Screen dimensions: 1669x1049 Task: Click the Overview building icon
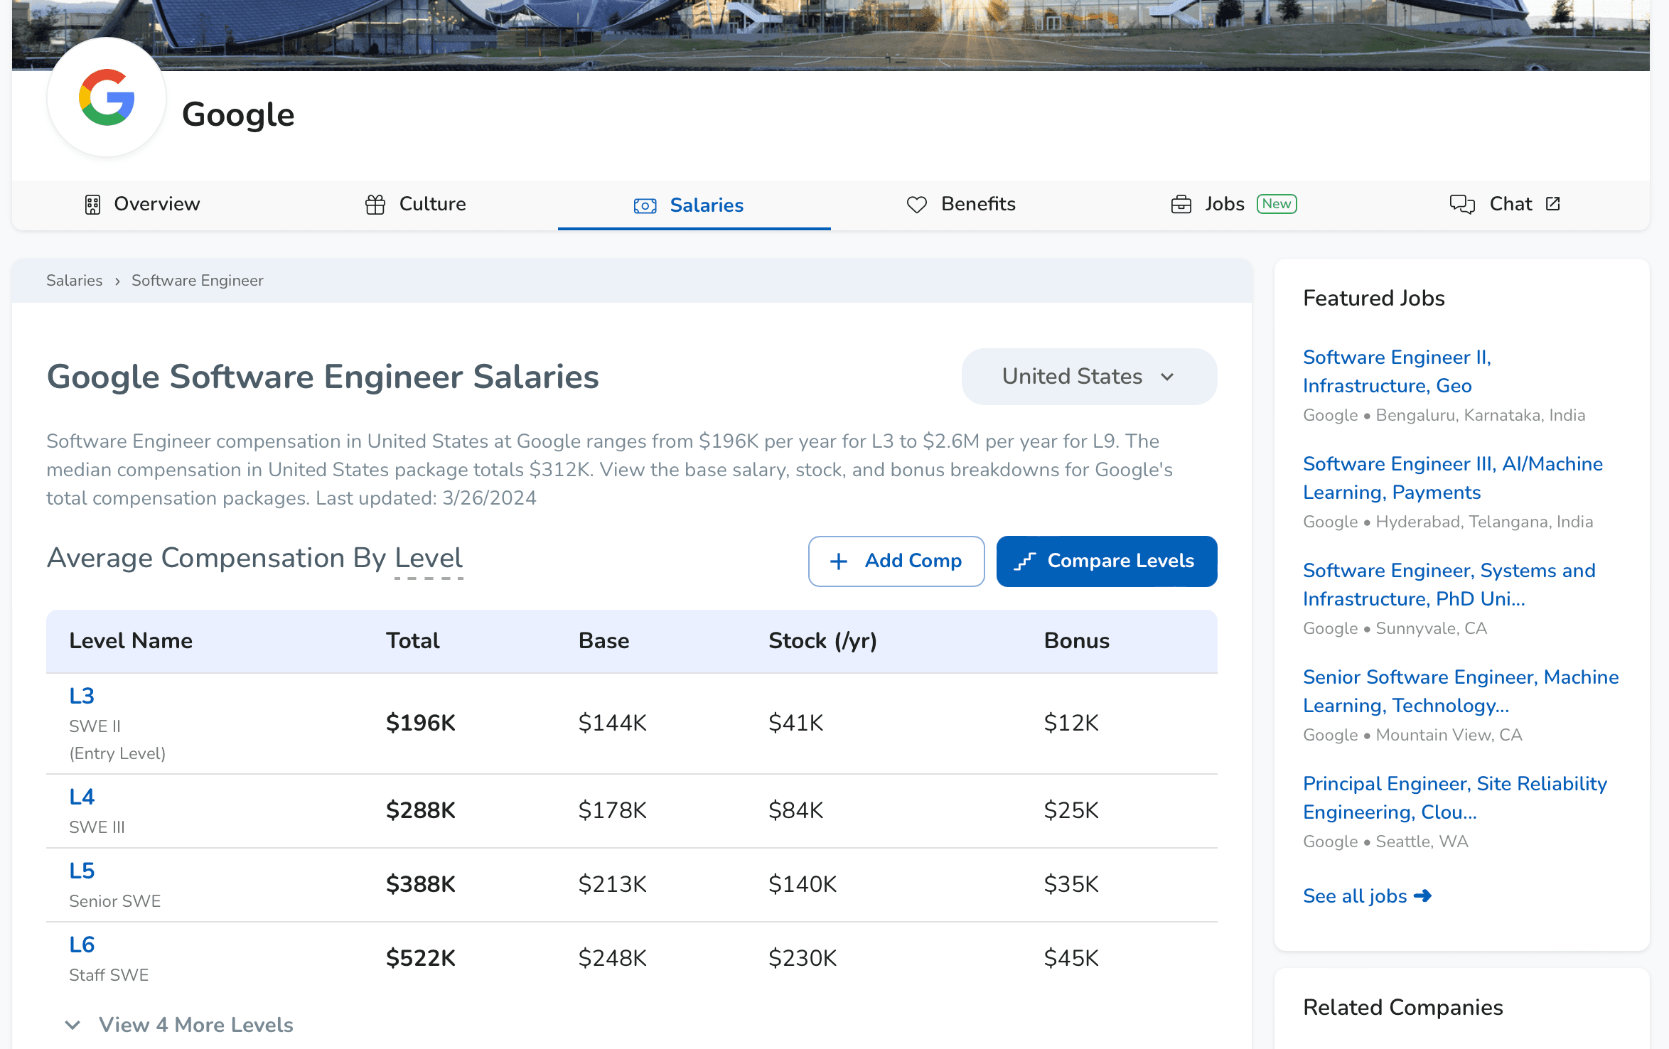click(92, 205)
